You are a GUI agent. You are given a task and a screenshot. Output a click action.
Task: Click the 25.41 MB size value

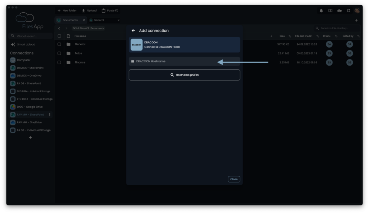(x=283, y=53)
